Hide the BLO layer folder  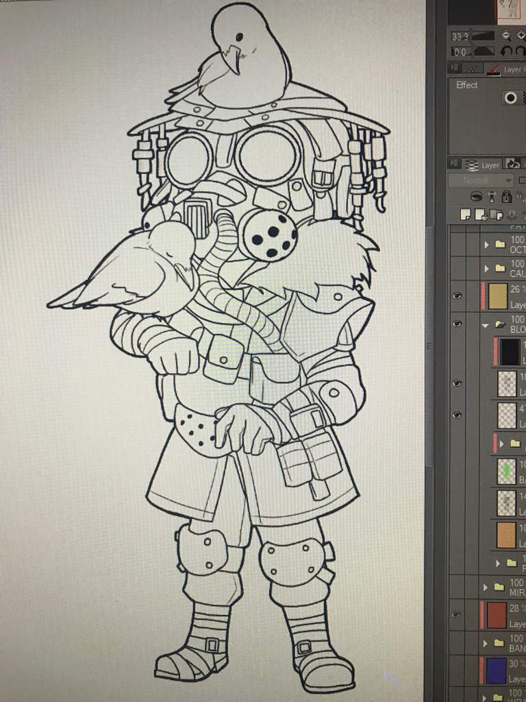pos(457,324)
